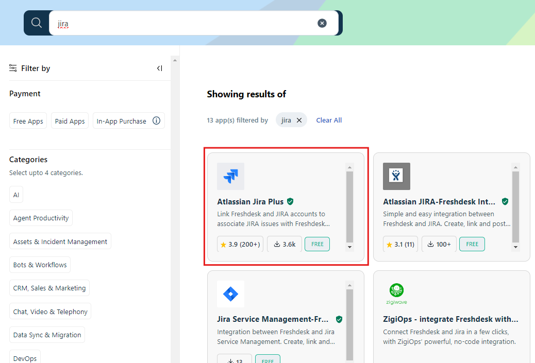Click into the jira search field
Screen dimensions: 535x363
(x=194, y=23)
